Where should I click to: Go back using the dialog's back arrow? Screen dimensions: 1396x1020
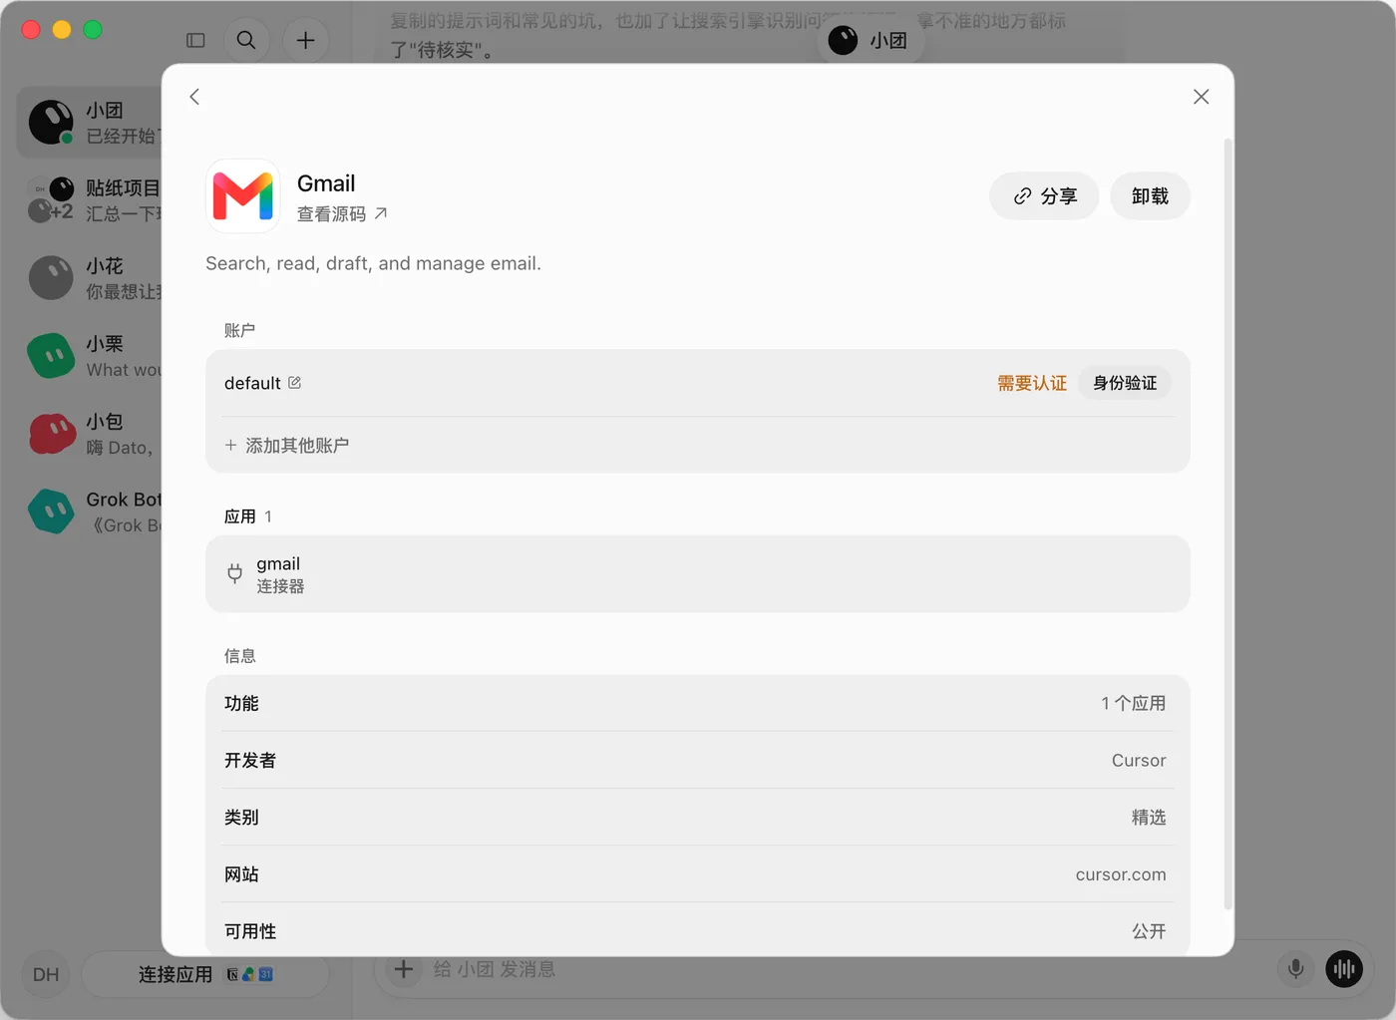click(194, 97)
